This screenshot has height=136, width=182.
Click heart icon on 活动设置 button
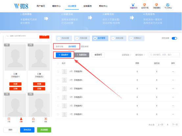coord(59,39)
